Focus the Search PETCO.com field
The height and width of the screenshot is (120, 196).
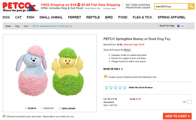click(171, 7)
